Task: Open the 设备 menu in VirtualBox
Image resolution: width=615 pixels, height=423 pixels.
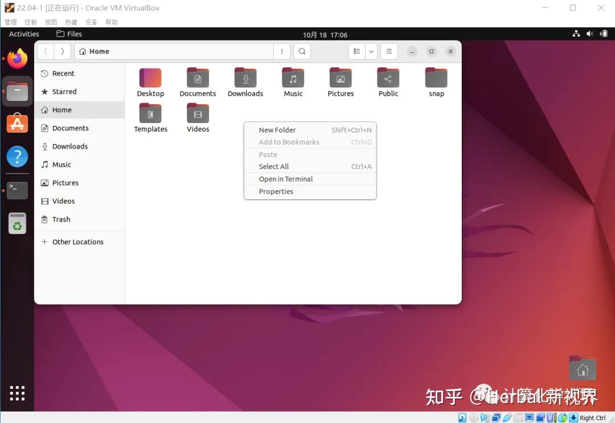Action: 91,22
